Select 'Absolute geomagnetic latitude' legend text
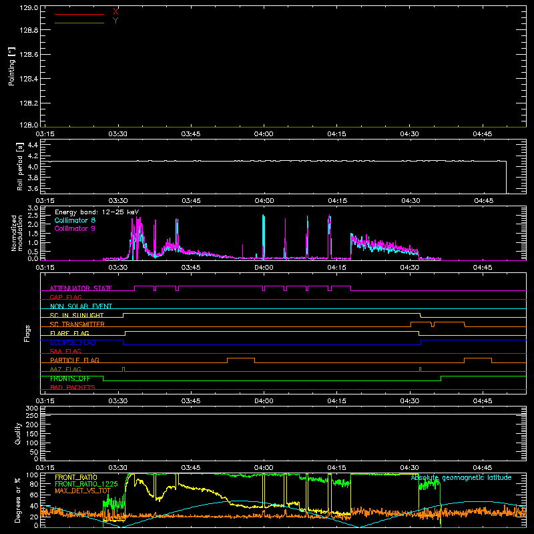 tap(461, 477)
